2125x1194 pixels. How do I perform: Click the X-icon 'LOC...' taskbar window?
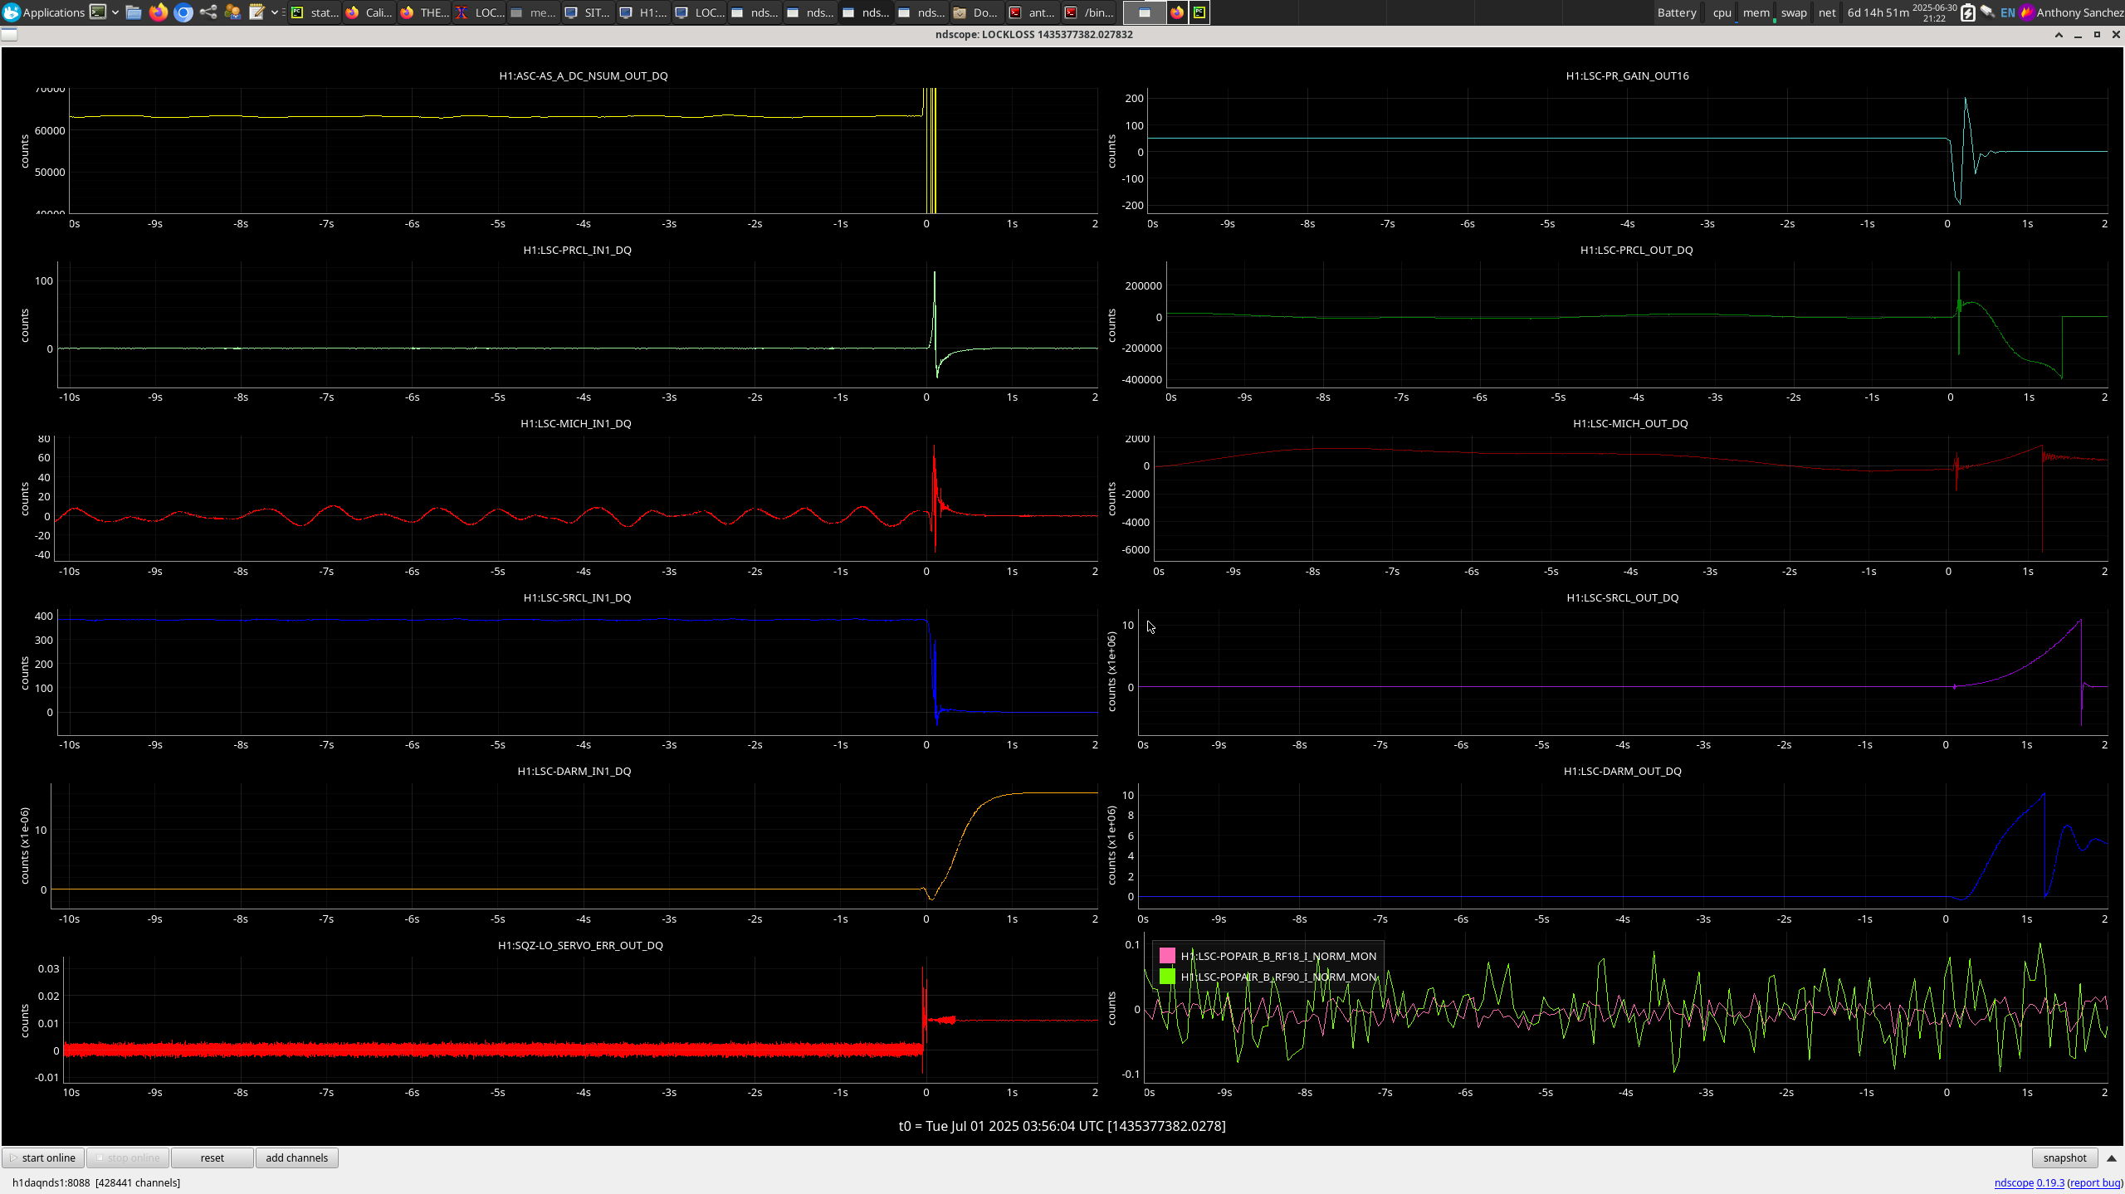point(479,12)
